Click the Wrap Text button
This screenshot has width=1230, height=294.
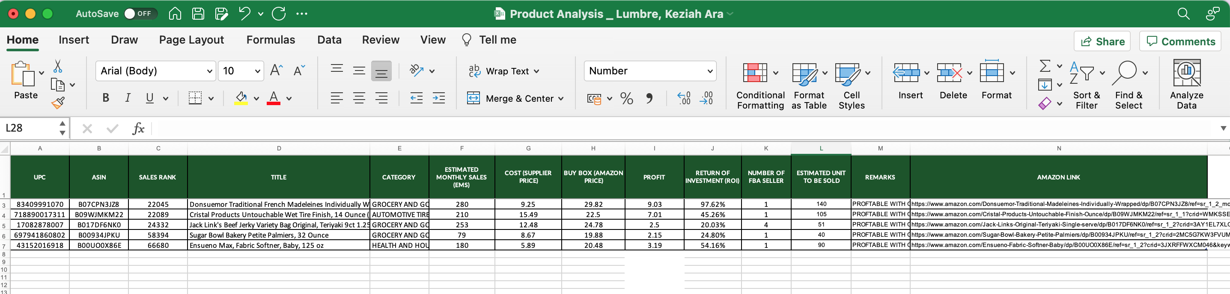tap(504, 71)
